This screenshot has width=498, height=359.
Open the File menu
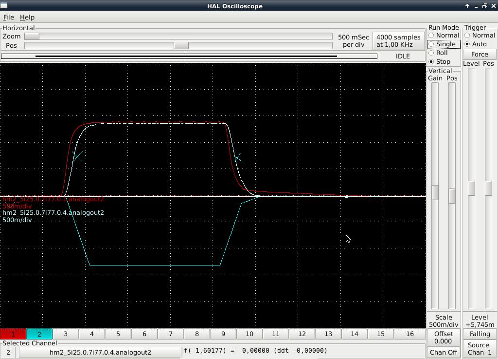pos(8,17)
